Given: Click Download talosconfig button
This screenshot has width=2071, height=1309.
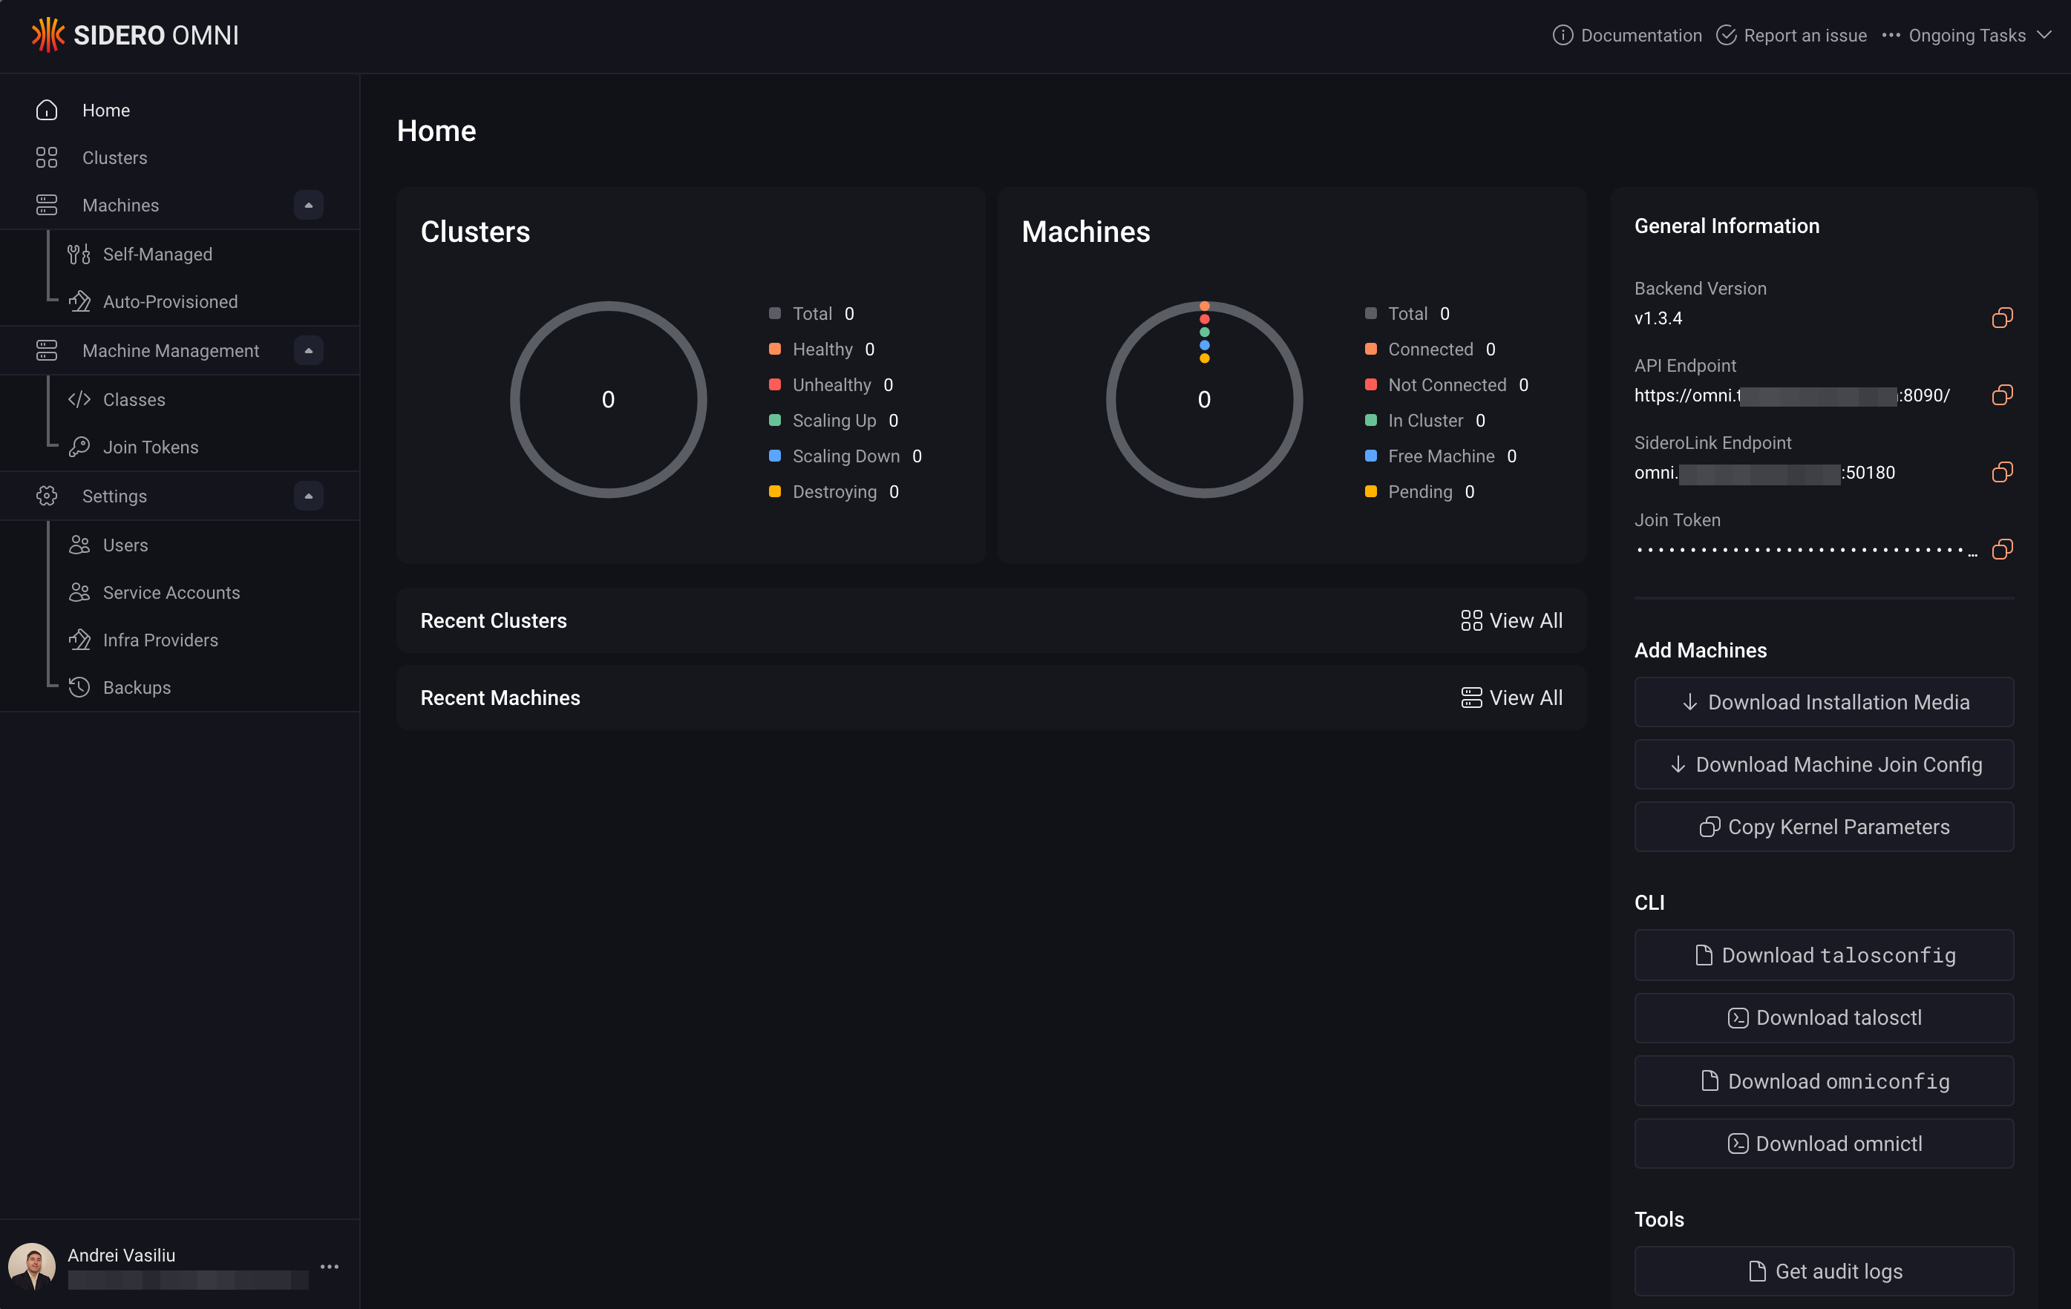Looking at the screenshot, I should tap(1823, 956).
